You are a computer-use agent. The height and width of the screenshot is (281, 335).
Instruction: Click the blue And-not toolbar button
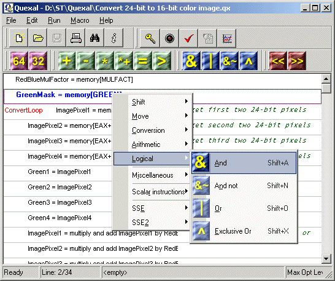click(x=229, y=61)
